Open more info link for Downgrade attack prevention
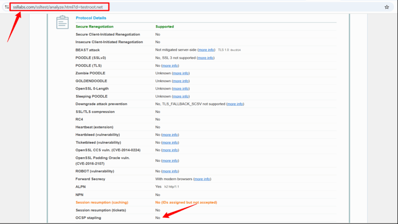The width and height of the screenshot is (398, 224). coord(235,104)
